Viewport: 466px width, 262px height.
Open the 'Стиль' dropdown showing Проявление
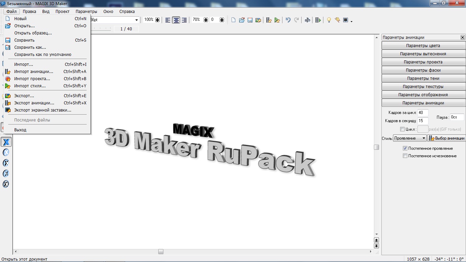[x=410, y=138]
